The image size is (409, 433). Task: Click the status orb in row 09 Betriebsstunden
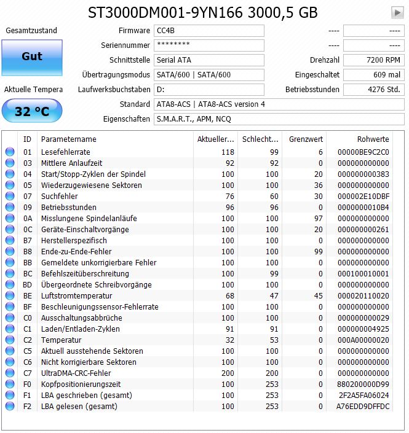[x=10, y=207]
